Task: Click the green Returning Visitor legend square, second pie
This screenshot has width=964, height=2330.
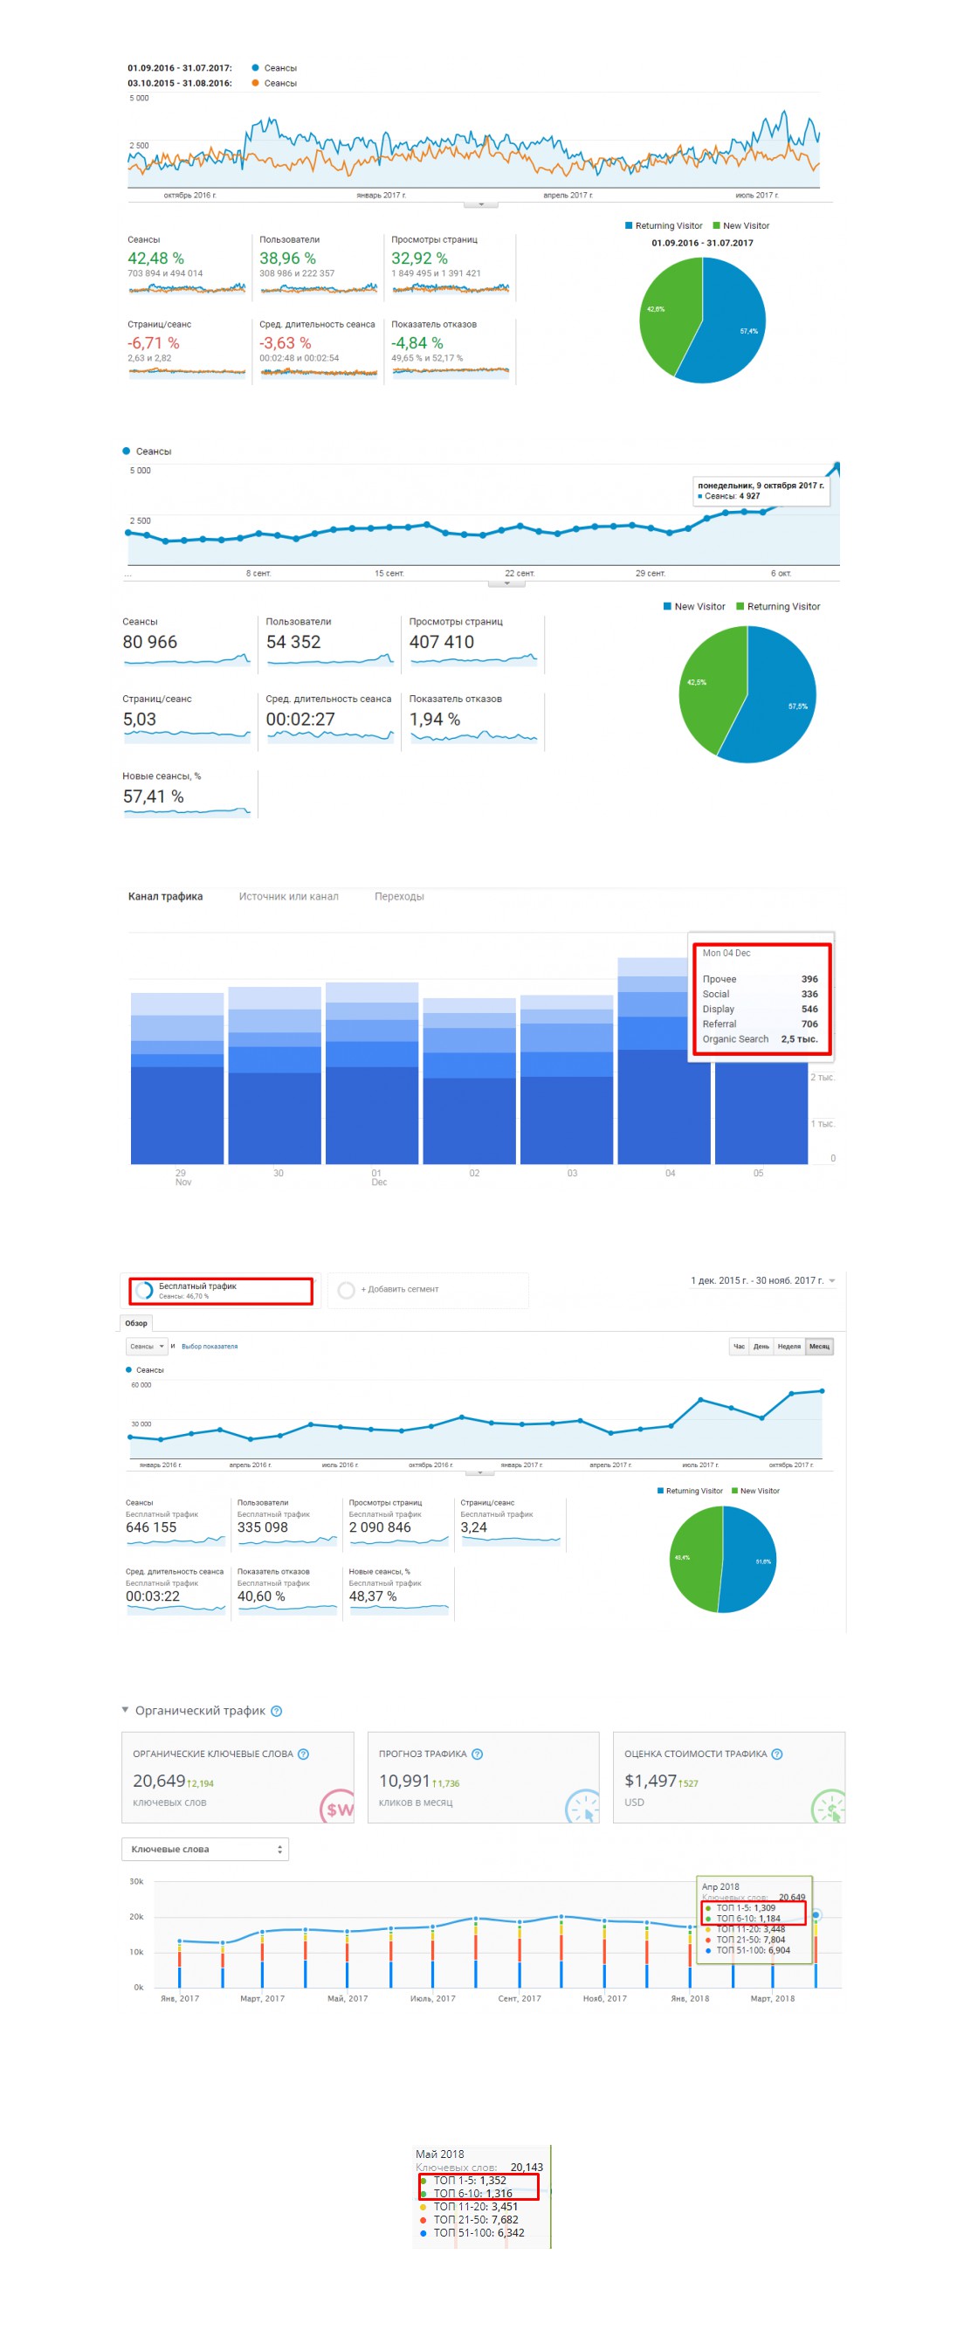Action: (740, 606)
